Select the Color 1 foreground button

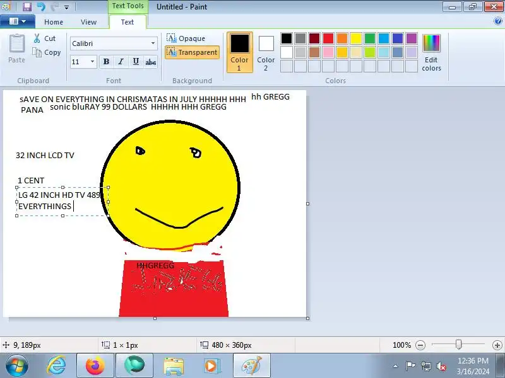click(x=239, y=52)
